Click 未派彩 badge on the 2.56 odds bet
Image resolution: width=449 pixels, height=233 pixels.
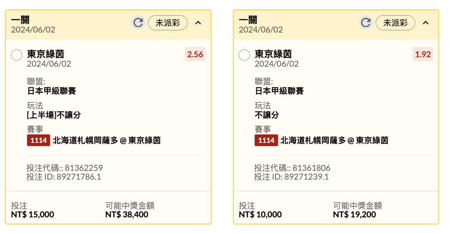coord(168,23)
